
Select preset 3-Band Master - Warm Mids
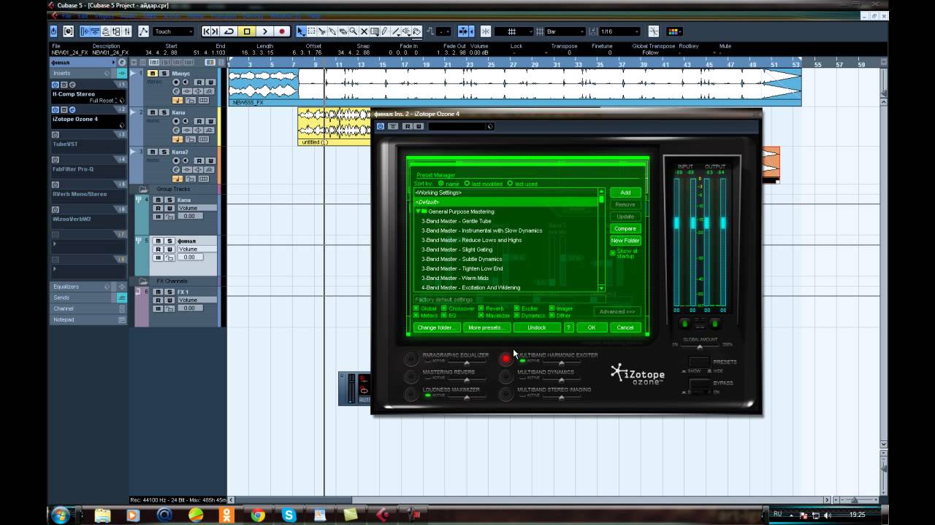tap(455, 278)
